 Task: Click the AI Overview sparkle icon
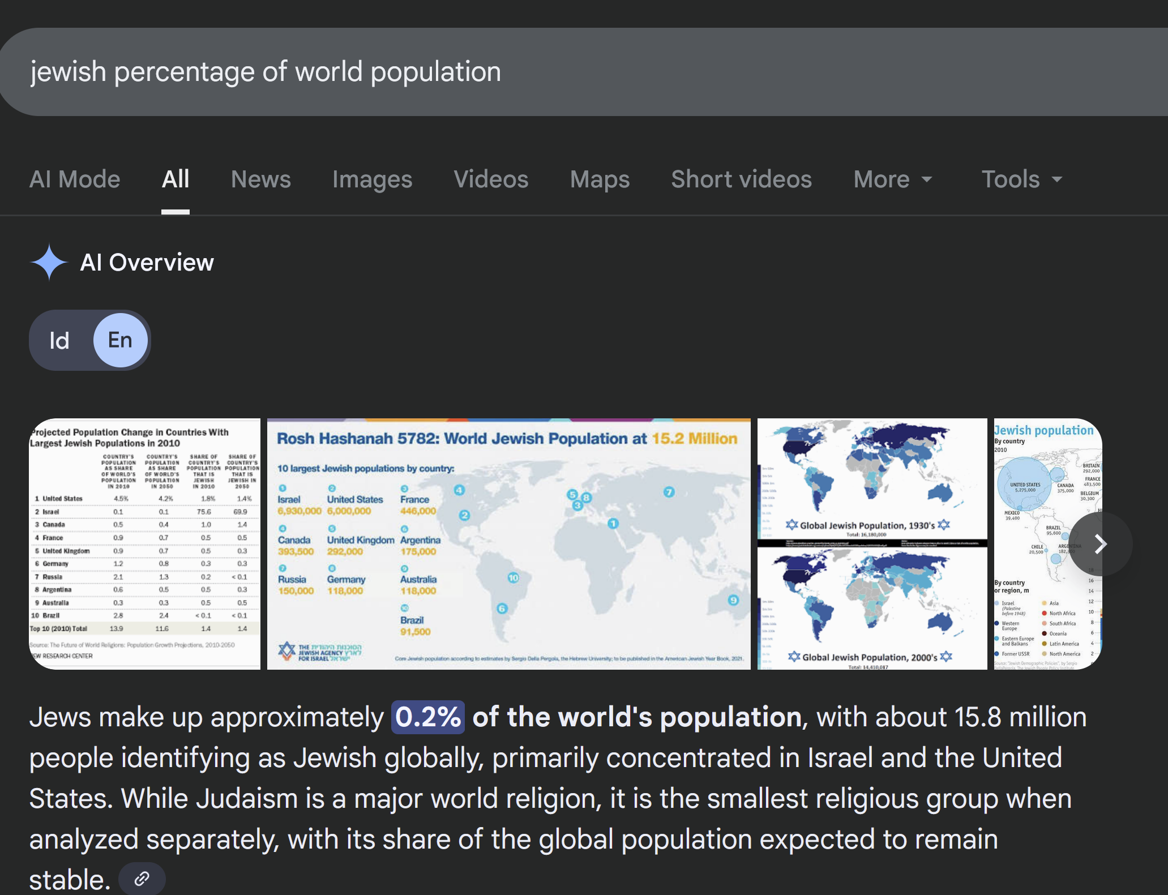click(x=49, y=262)
